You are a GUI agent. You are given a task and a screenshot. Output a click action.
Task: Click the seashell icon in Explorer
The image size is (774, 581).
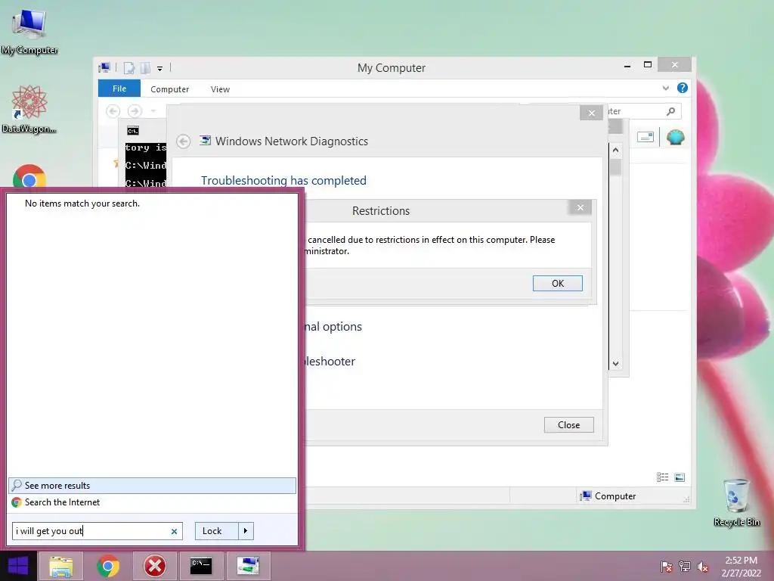click(x=675, y=137)
